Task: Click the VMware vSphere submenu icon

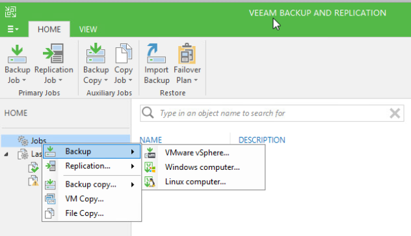Action: click(150, 152)
